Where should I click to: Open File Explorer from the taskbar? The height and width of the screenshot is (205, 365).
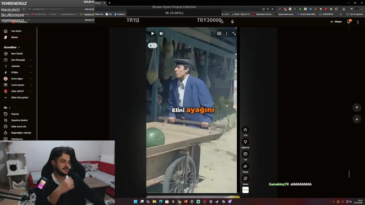[154, 202]
